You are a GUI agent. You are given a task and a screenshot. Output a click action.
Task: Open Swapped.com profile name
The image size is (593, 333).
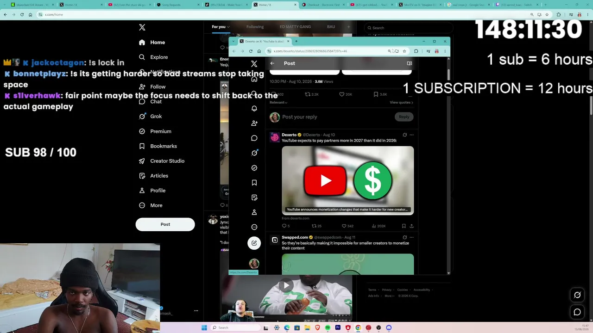tap(295, 238)
